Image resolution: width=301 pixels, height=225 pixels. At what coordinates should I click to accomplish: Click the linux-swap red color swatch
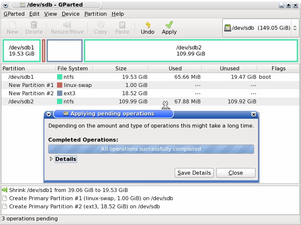[59, 85]
